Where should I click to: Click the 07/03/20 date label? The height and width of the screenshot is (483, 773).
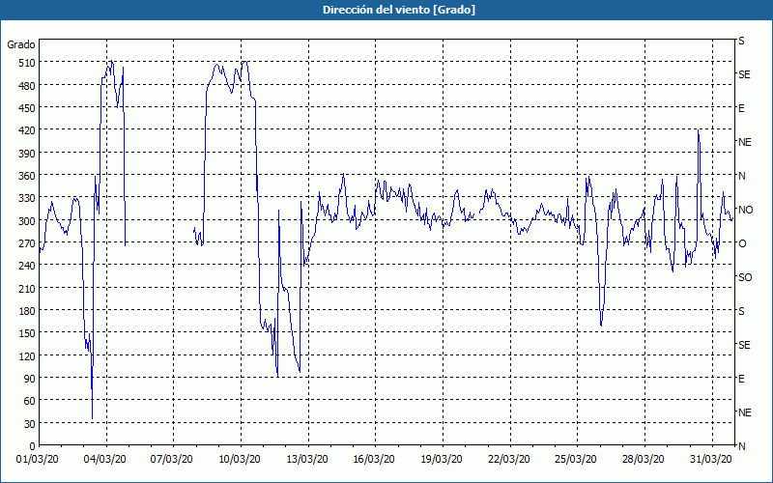click(x=172, y=460)
